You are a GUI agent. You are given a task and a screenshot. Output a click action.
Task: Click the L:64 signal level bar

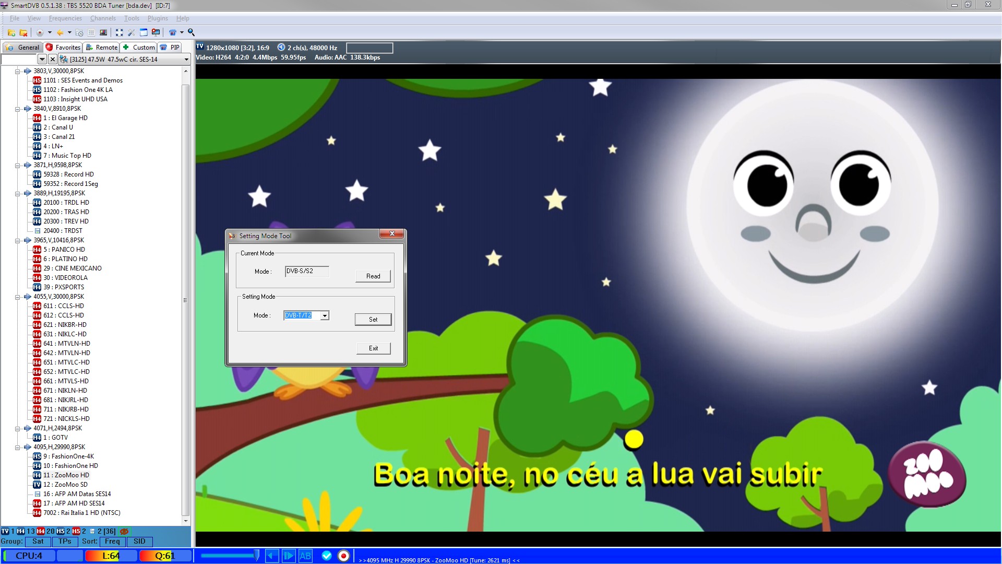click(111, 556)
